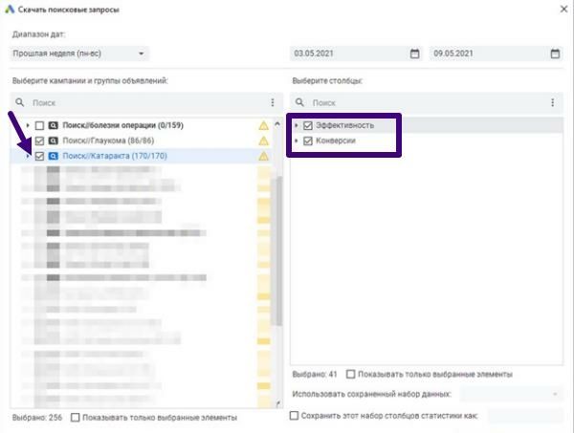Open columns search options menu (three dots)
The width and height of the screenshot is (574, 433).
tap(552, 103)
